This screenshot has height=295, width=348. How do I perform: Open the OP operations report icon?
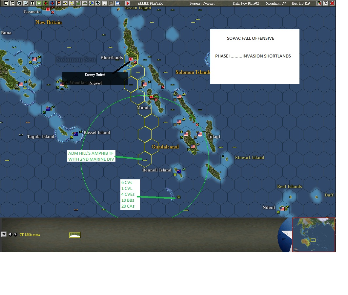[105, 3]
